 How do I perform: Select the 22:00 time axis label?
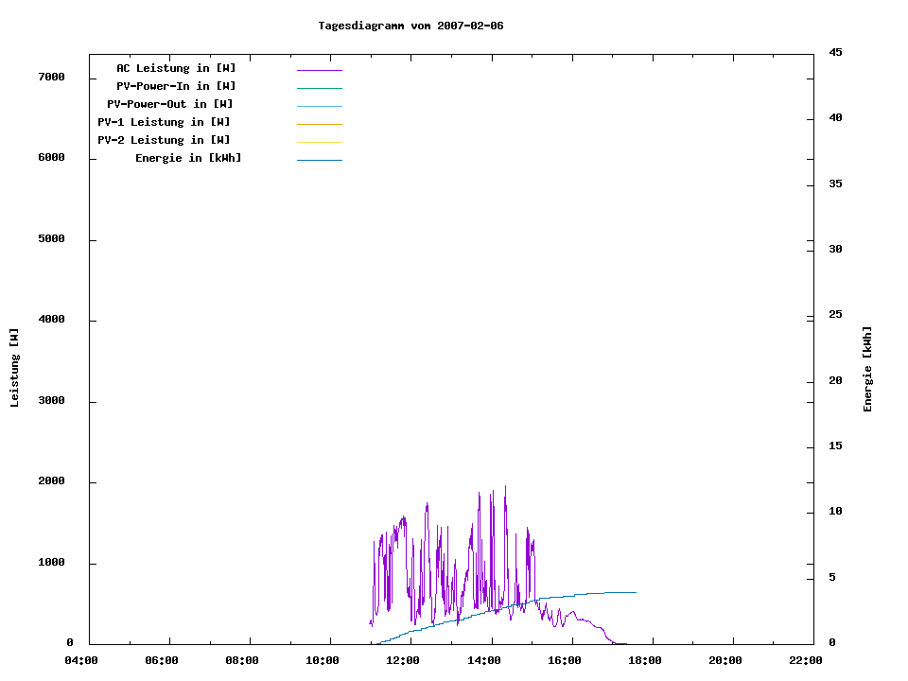(x=806, y=660)
